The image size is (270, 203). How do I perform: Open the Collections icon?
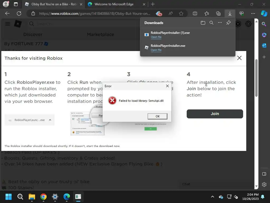(218, 13)
